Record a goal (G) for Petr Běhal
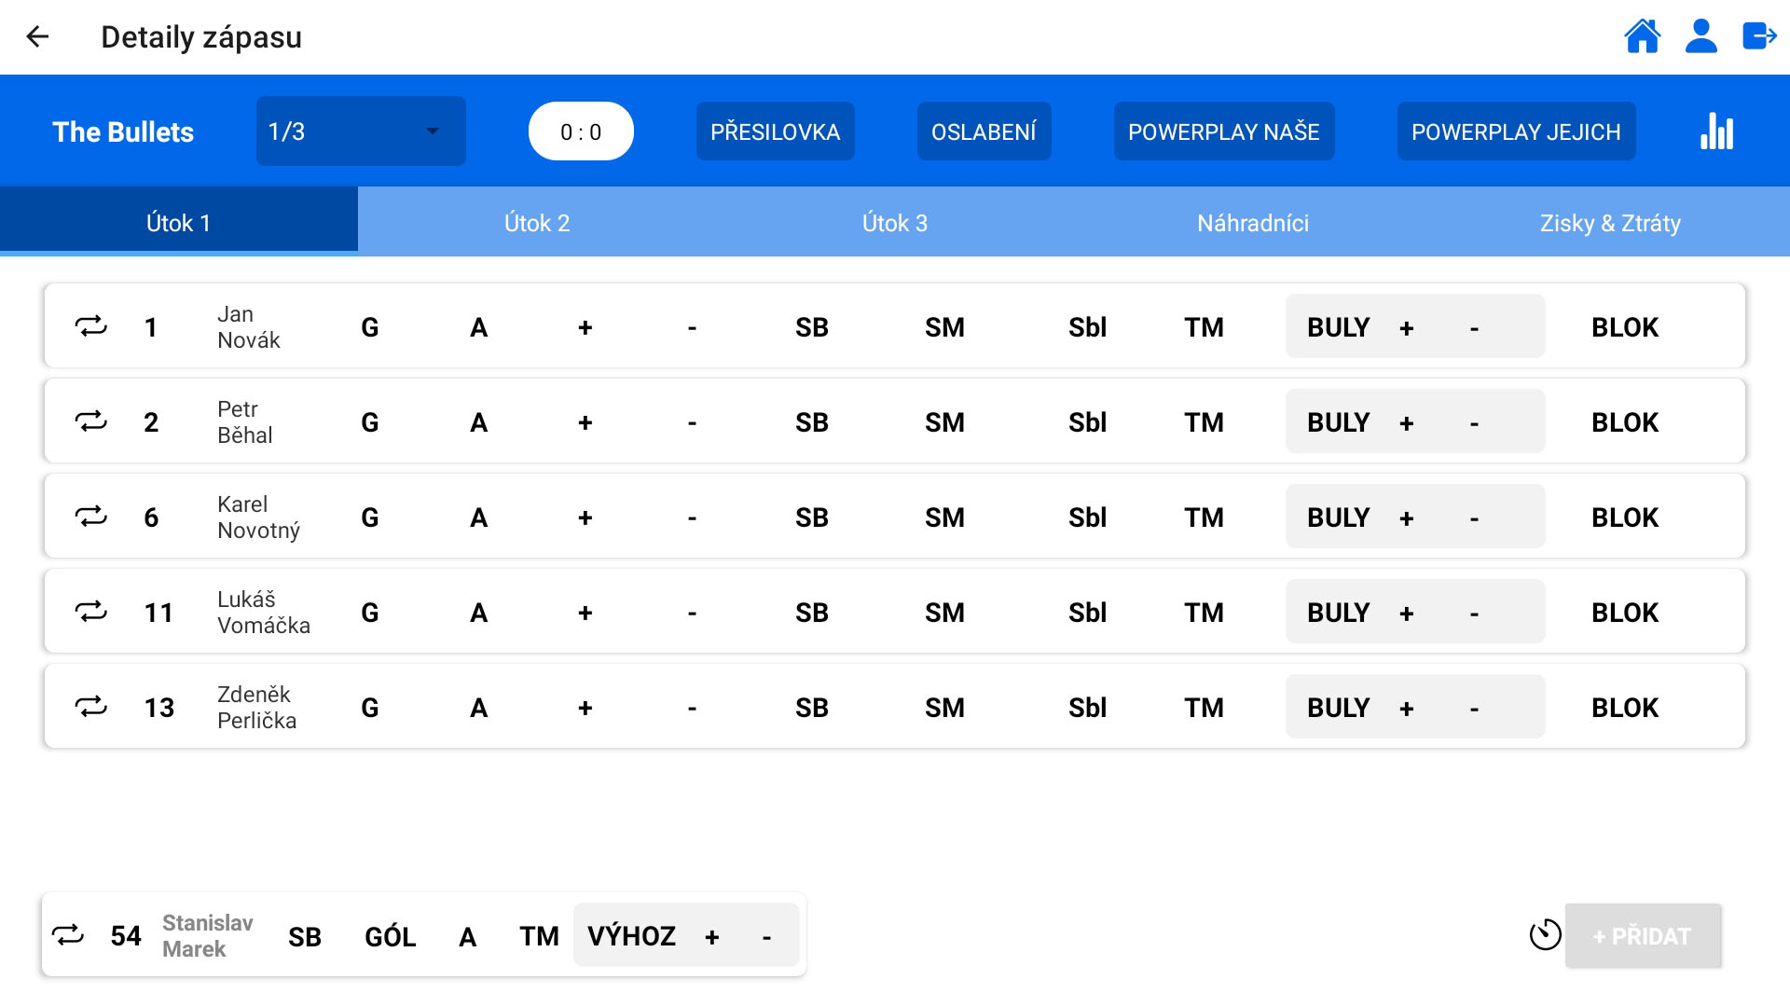This screenshot has width=1790, height=1007. tap(370, 422)
